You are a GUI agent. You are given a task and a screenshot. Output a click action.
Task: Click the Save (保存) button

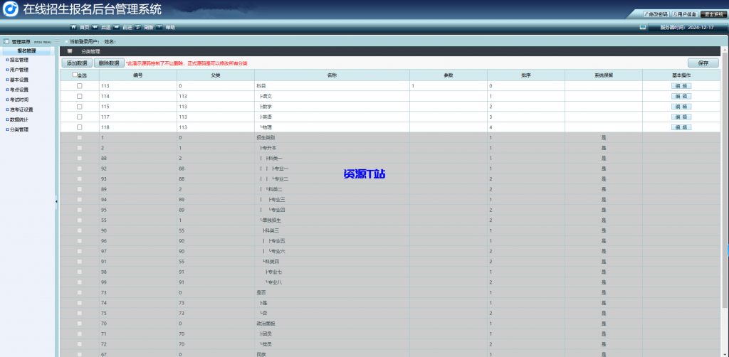point(703,63)
